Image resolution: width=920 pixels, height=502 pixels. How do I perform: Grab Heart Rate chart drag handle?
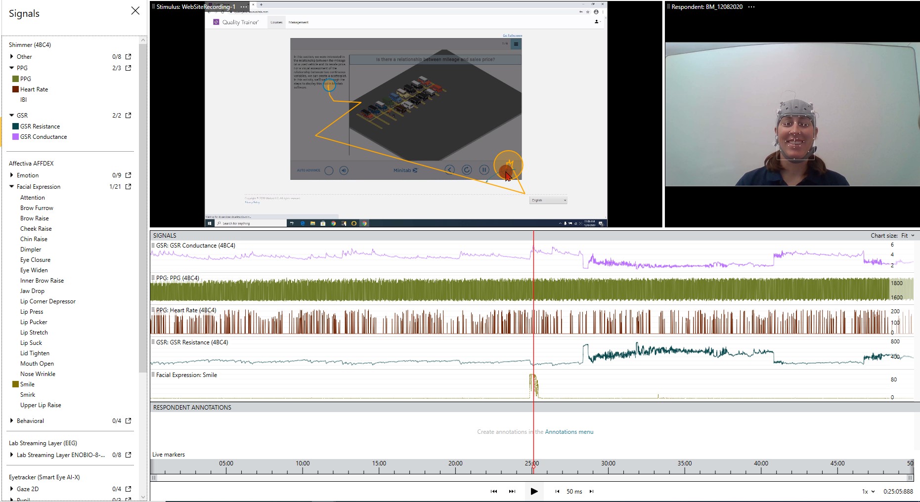pos(153,310)
